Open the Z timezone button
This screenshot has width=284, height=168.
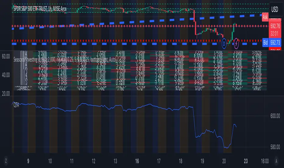point(6,161)
